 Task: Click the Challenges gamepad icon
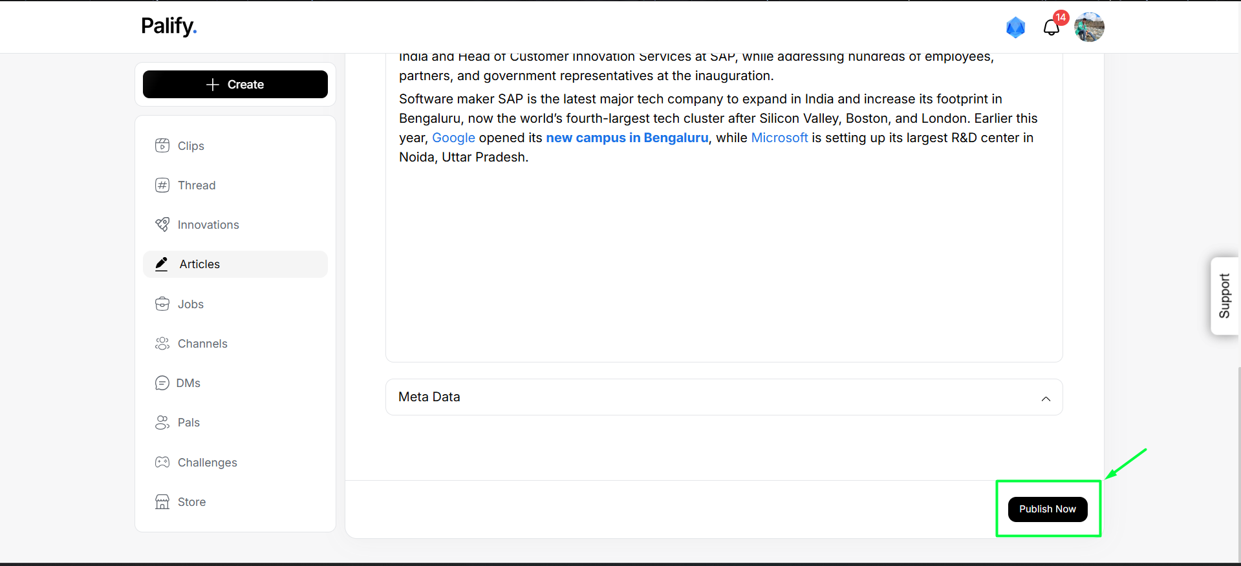point(162,462)
